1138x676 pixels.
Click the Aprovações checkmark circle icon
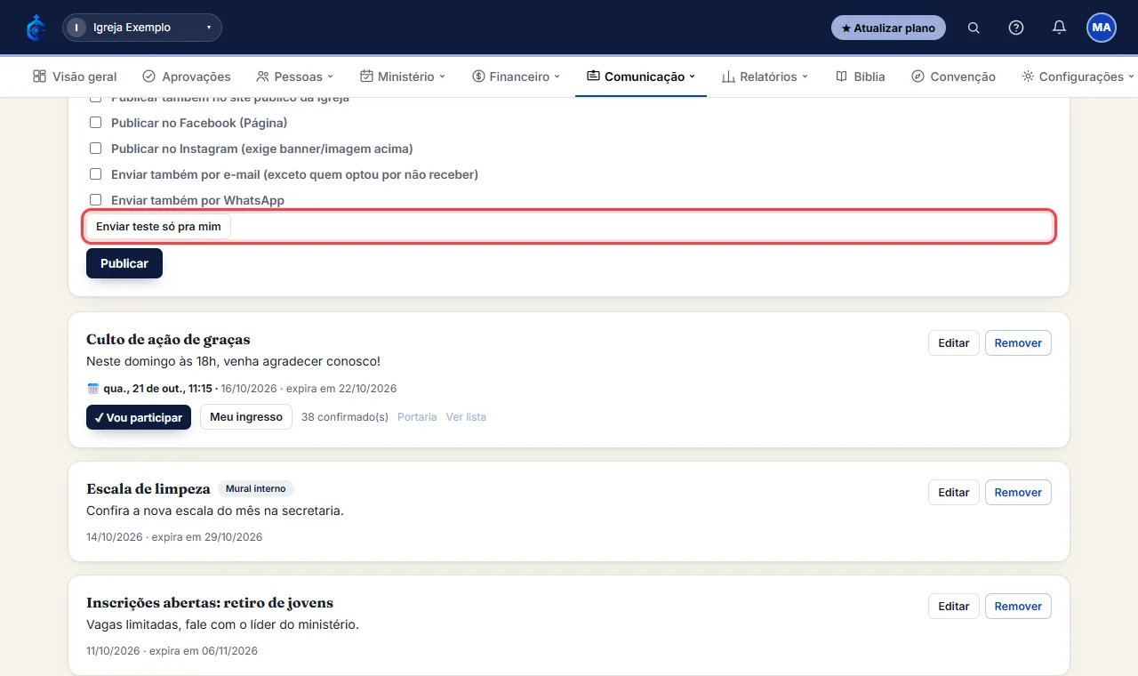click(149, 76)
